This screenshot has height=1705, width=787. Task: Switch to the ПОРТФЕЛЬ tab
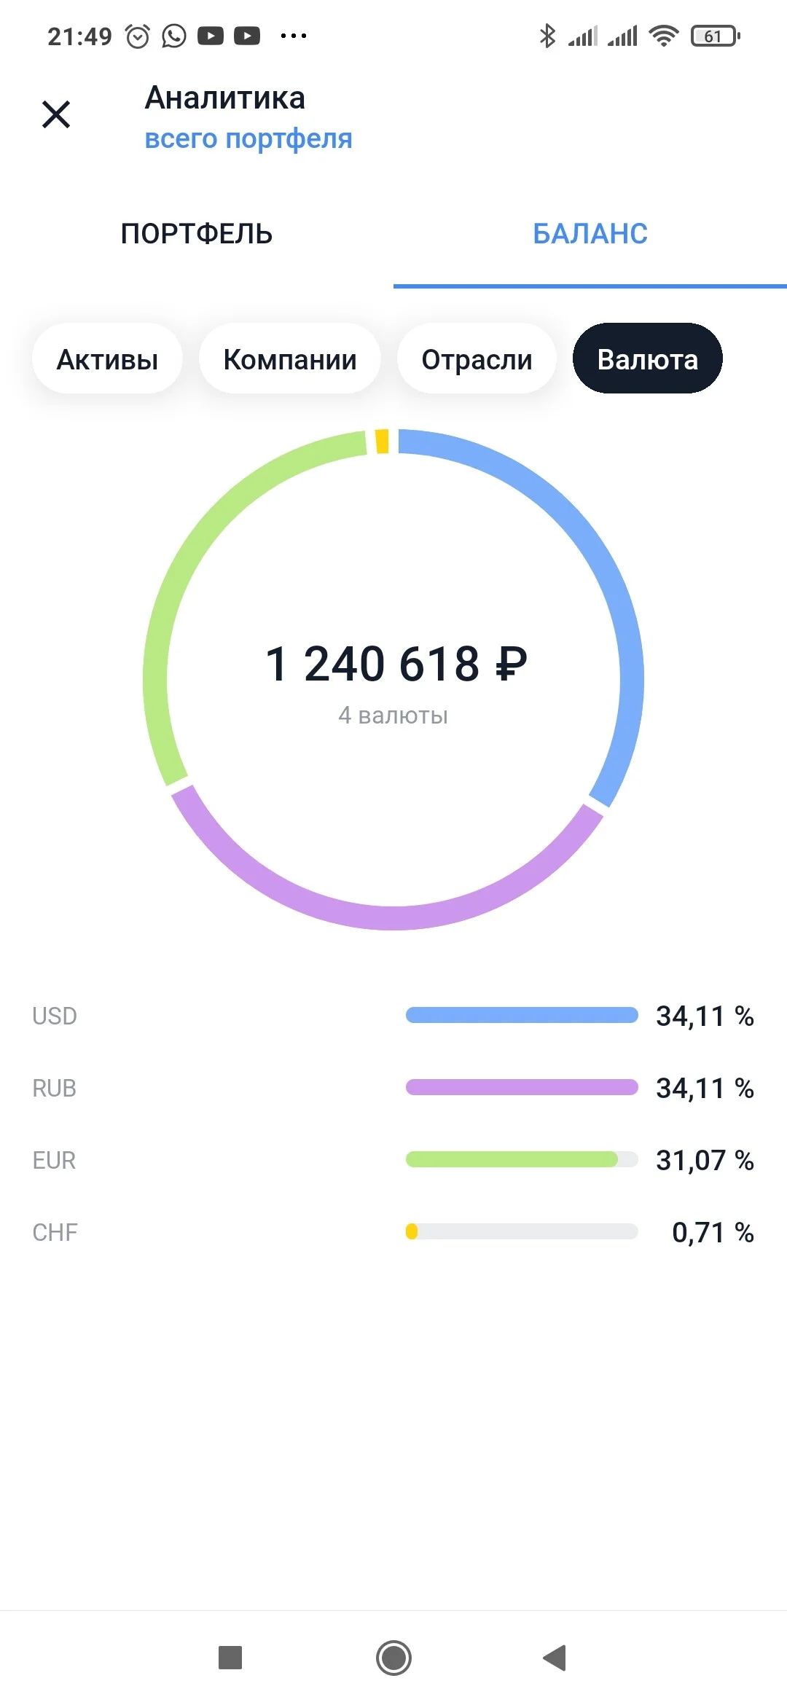click(197, 234)
